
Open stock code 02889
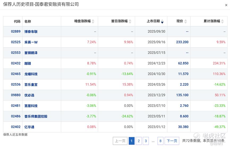[16, 32]
